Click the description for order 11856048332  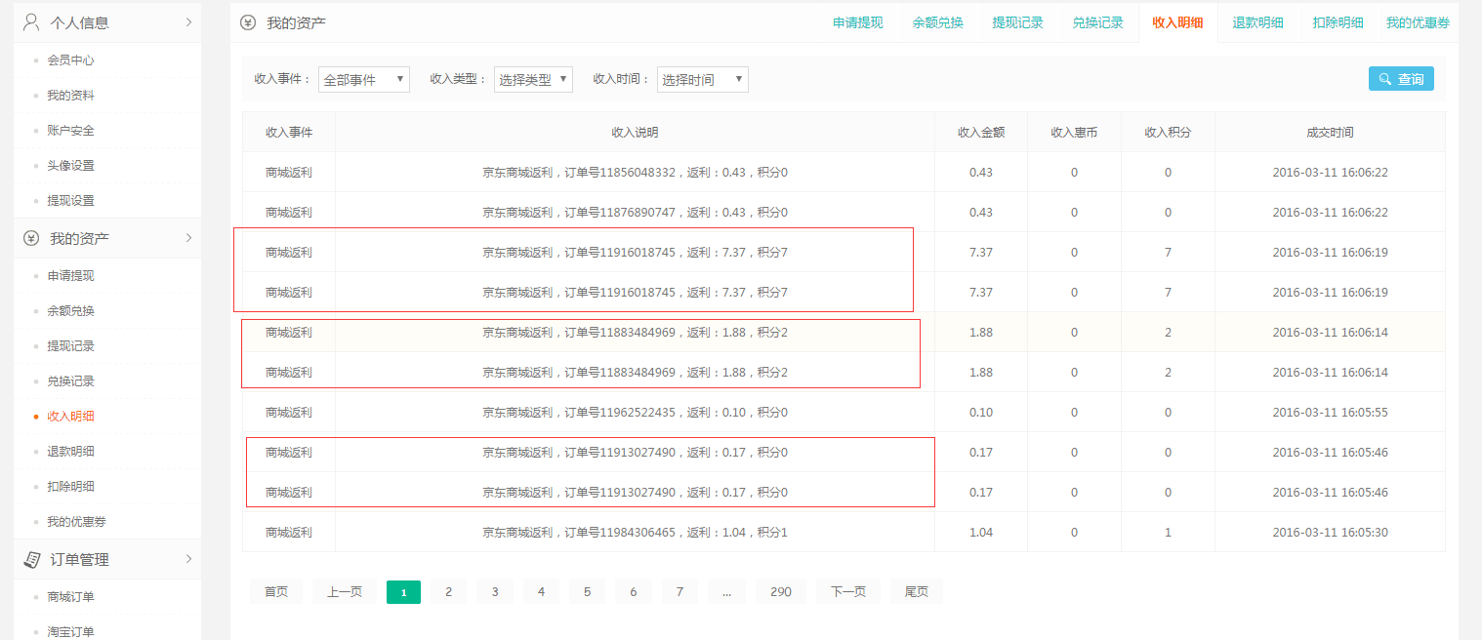[x=635, y=172]
